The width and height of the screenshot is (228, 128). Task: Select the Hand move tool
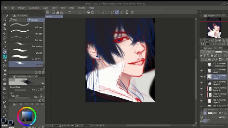5,24
